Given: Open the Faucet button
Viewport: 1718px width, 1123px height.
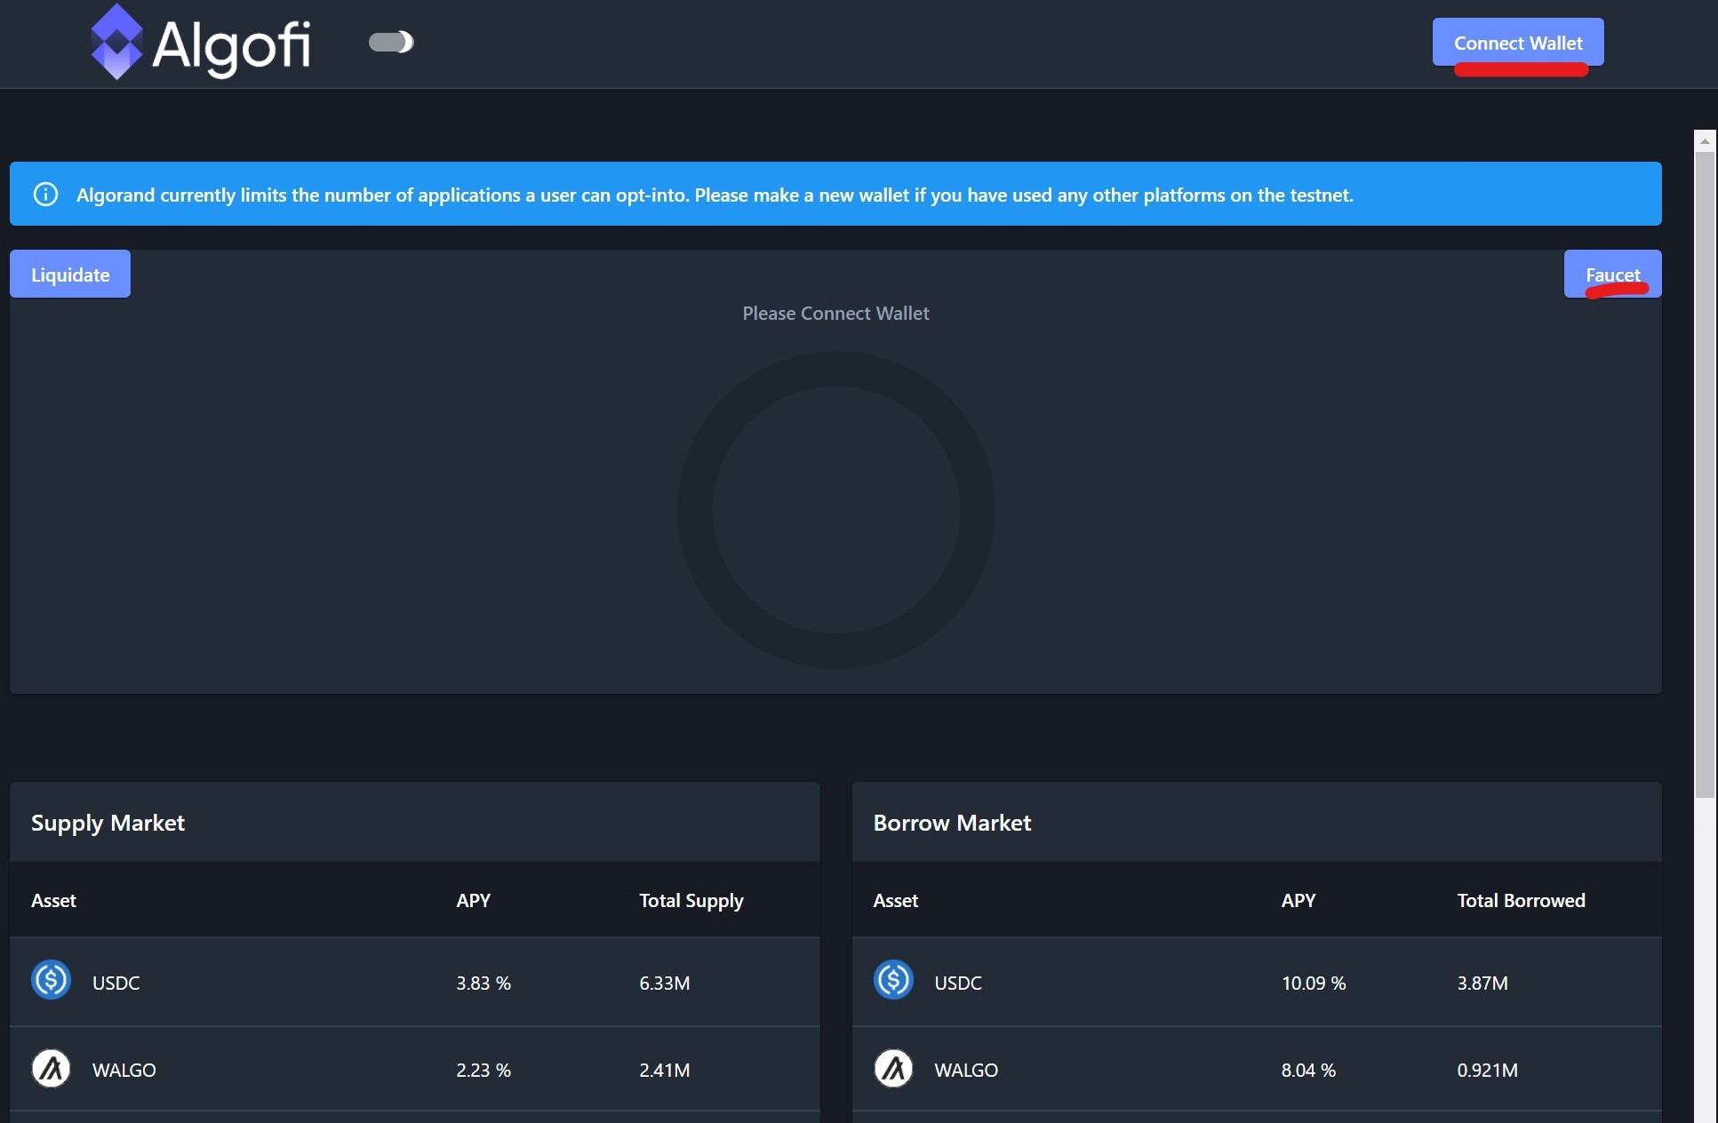Looking at the screenshot, I should (x=1612, y=274).
